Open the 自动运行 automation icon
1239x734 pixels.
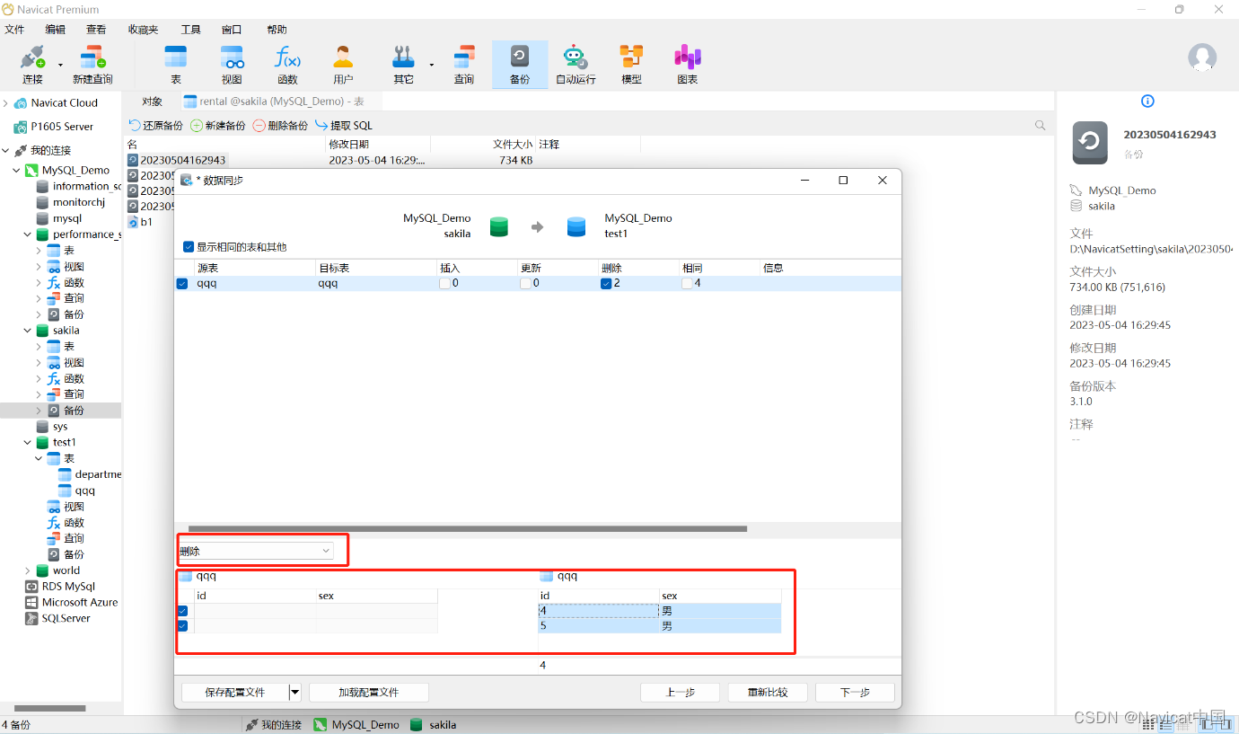coord(576,66)
